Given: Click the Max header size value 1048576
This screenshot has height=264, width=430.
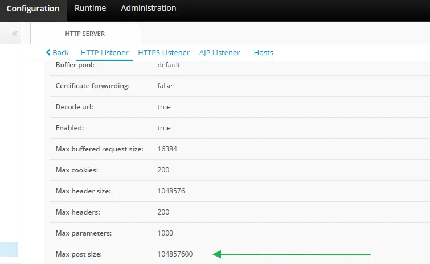Looking at the screenshot, I should pyautogui.click(x=171, y=191).
